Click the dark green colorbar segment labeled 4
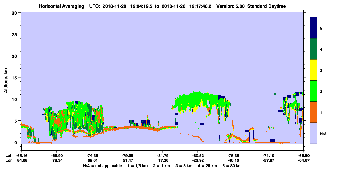337x173 pixels. (x=313, y=49)
